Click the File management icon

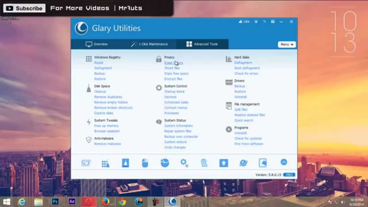click(229, 106)
